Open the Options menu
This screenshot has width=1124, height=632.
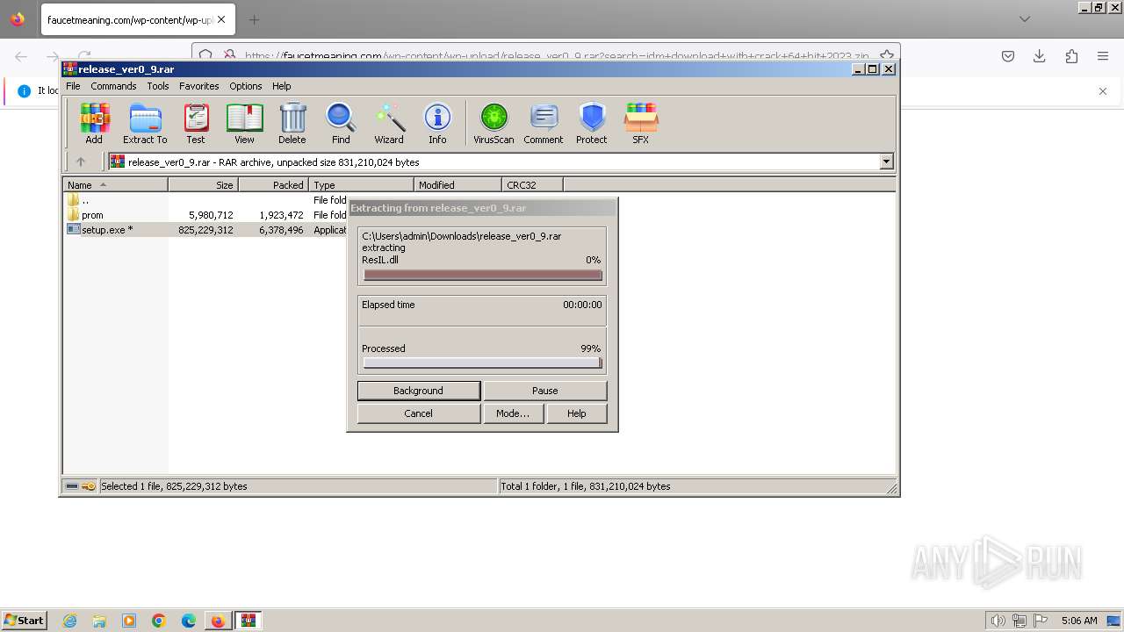coord(246,86)
